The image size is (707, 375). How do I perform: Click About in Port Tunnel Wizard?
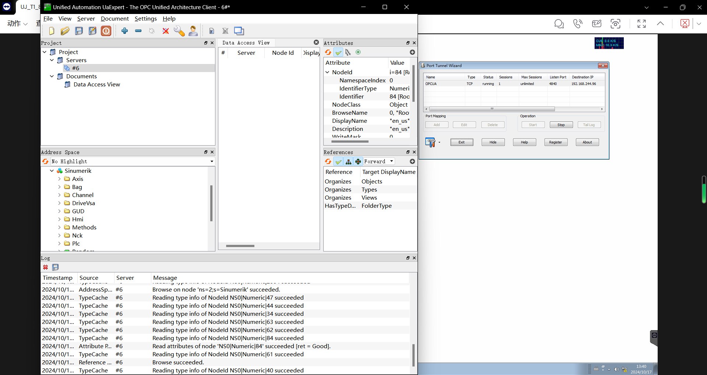point(587,142)
